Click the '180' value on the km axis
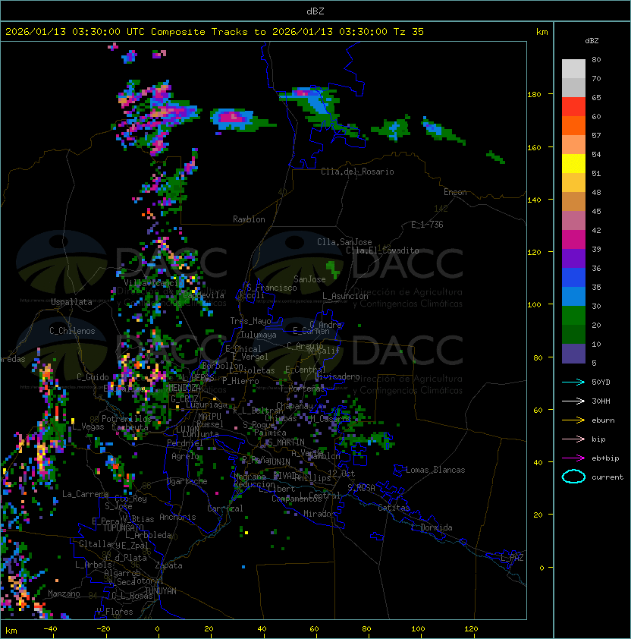The image size is (631, 639). click(x=534, y=95)
